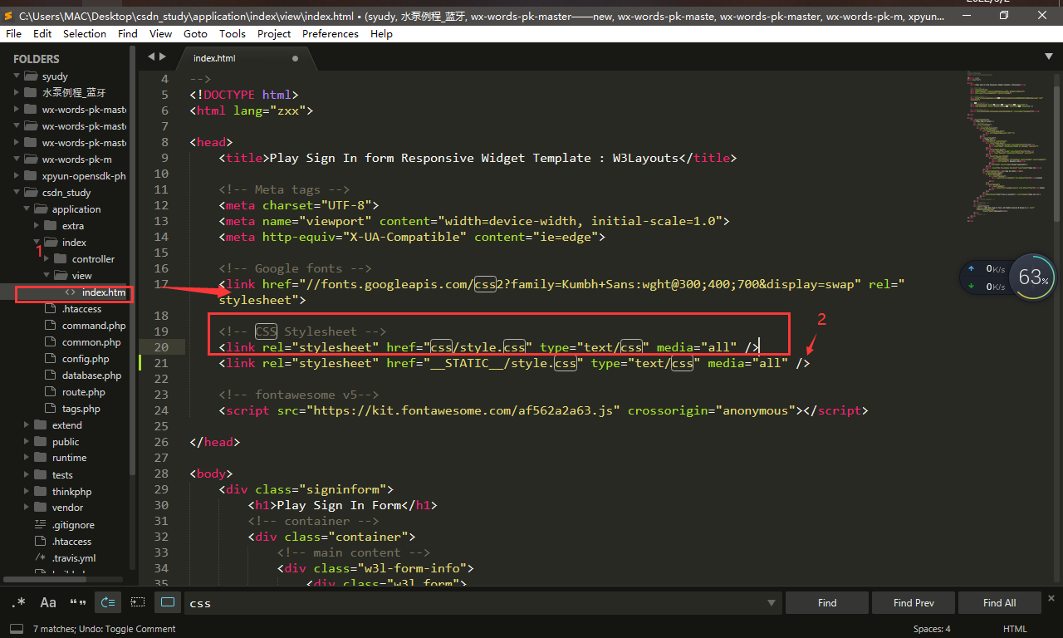Collapse the application folder
1063x638 pixels.
(x=26, y=209)
